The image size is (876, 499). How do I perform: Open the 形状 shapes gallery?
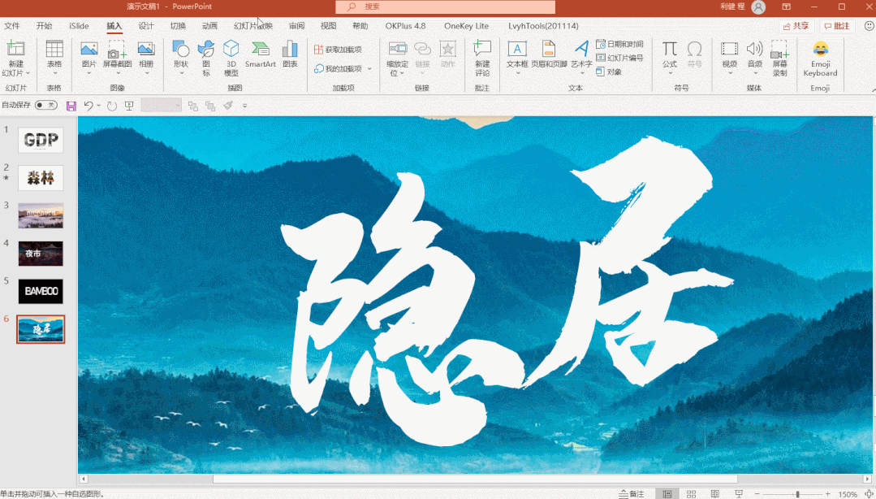180,59
